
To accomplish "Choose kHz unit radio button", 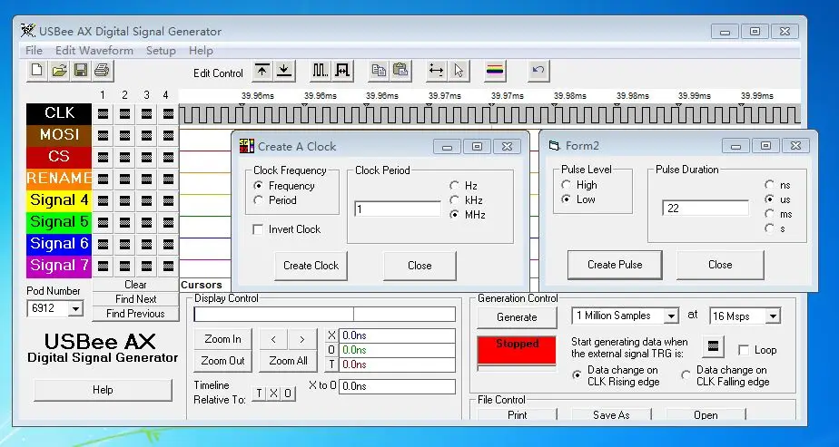I will point(454,200).
